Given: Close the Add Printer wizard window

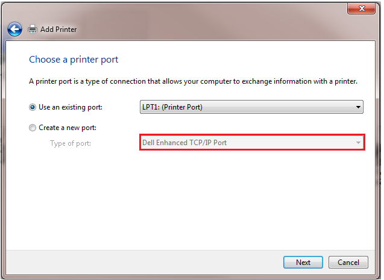Looking at the screenshot, I should pyautogui.click(x=363, y=8).
